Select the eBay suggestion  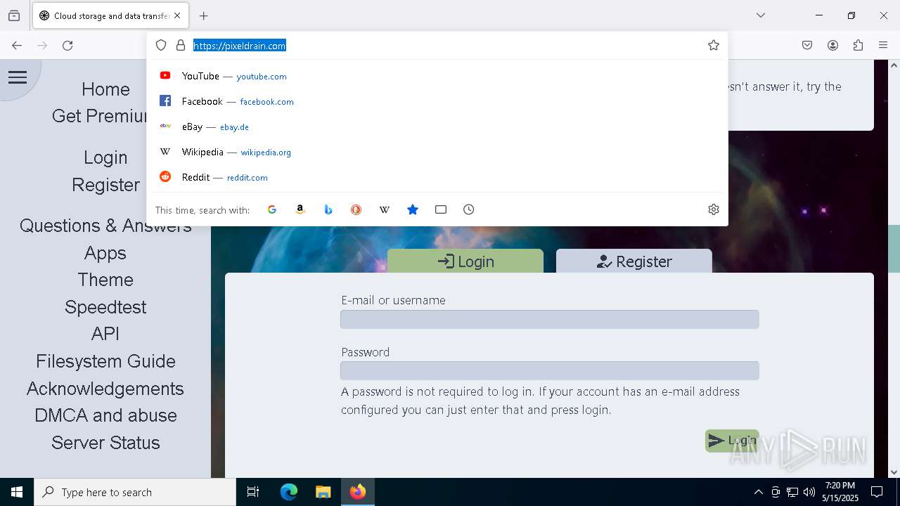coord(437,126)
